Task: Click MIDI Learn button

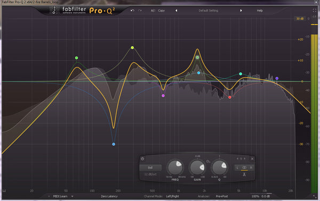Action: [60, 196]
